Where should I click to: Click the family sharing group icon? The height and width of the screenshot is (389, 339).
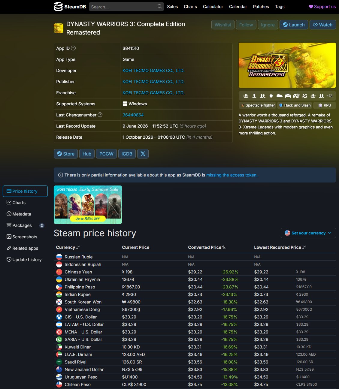(305, 96)
